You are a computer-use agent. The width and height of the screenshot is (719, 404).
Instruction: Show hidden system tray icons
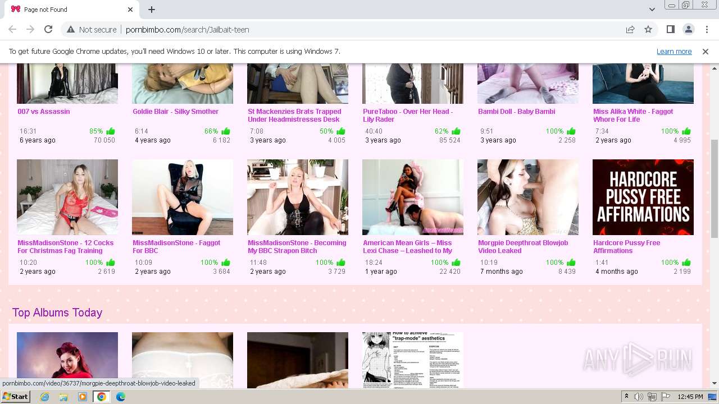[x=626, y=397]
